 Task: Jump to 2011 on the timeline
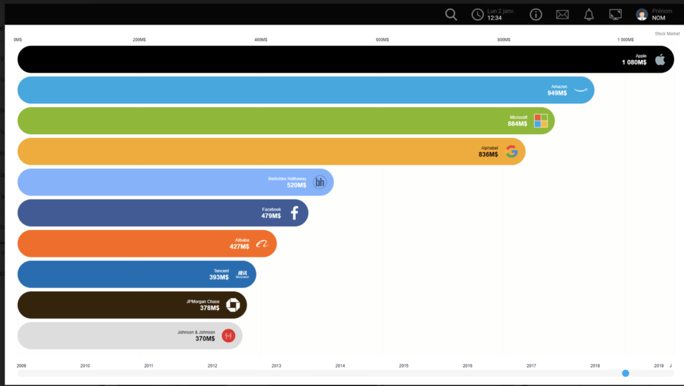(149, 365)
